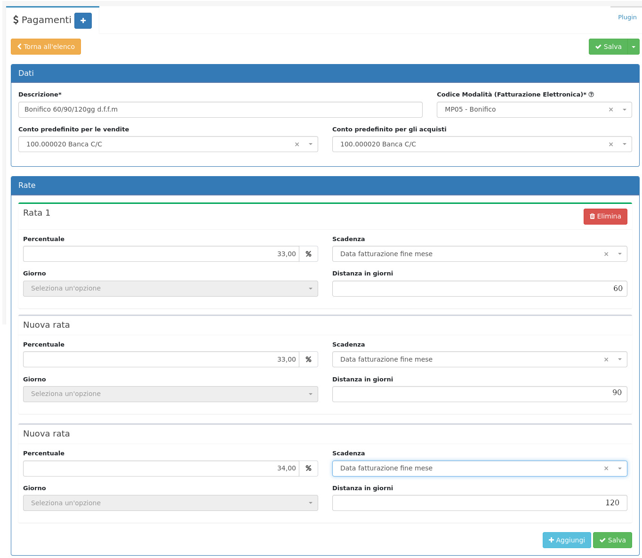Click the blue plus icon beside Pagamenti

pos(83,21)
